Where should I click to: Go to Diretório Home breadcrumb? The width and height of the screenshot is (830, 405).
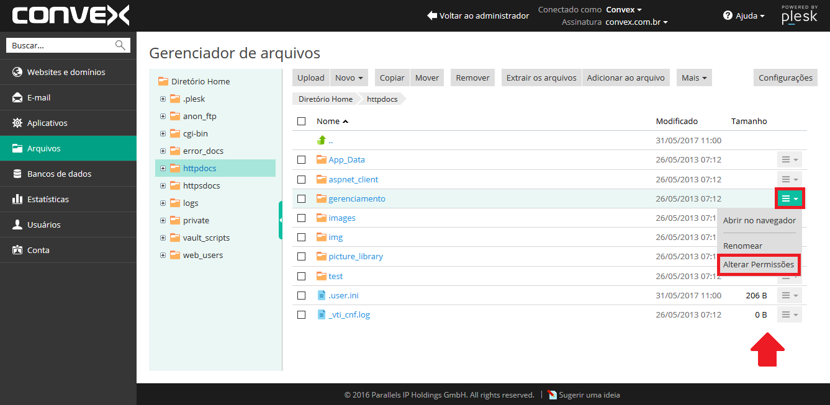[x=325, y=99]
